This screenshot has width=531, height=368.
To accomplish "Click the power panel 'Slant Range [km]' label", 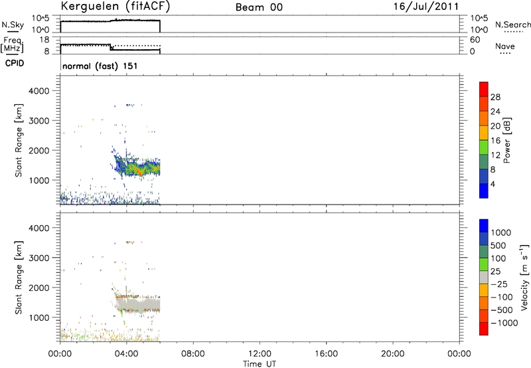I will tap(19, 140).
